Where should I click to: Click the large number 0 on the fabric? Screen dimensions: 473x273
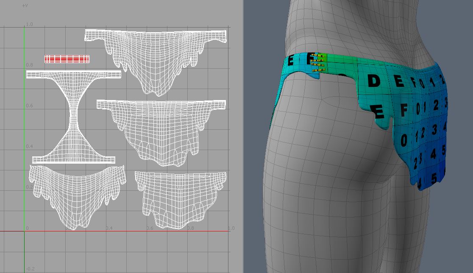[404, 139]
